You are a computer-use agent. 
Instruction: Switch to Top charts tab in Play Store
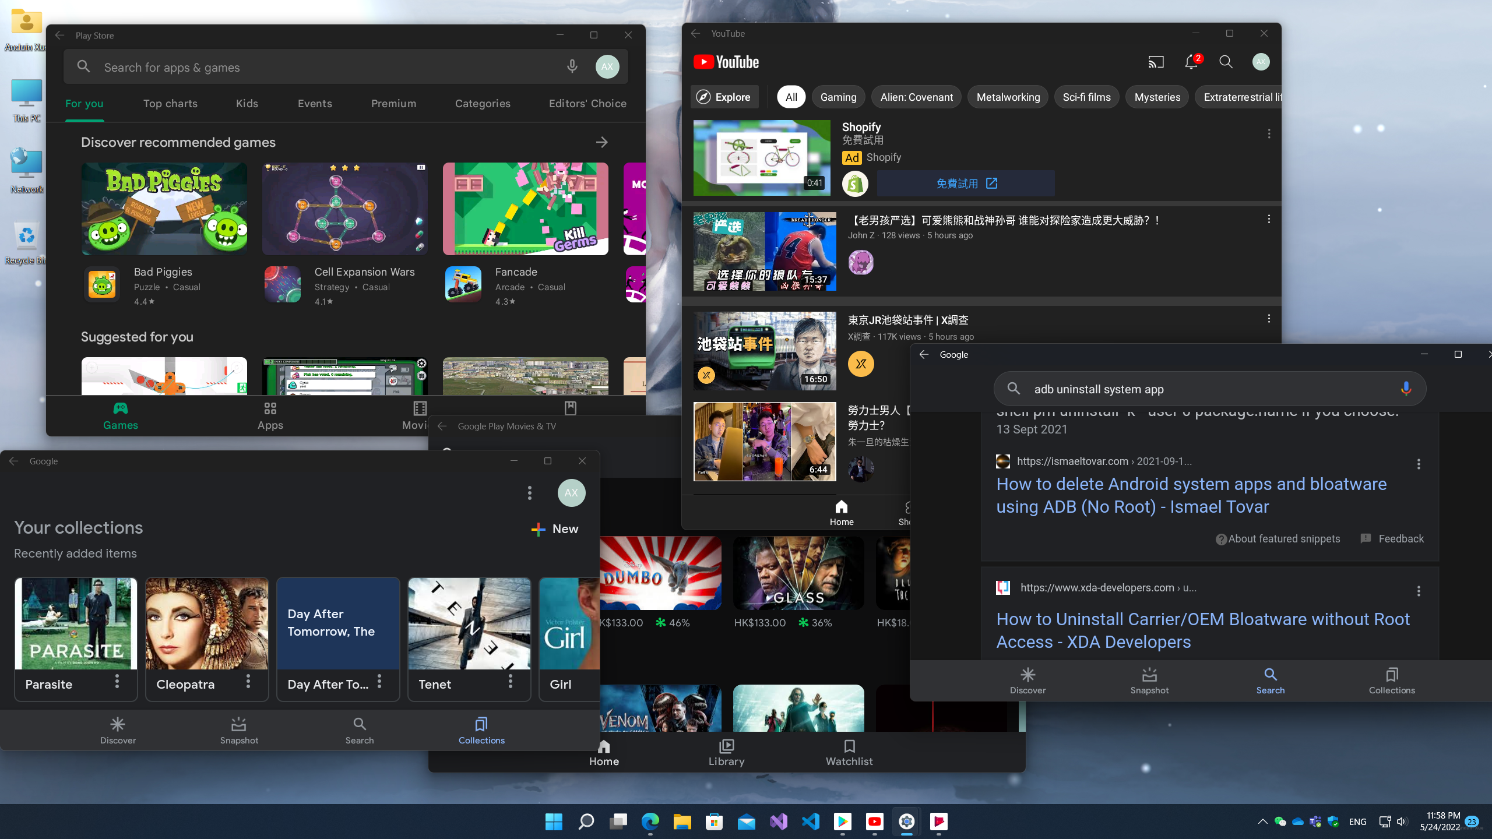[x=170, y=104]
